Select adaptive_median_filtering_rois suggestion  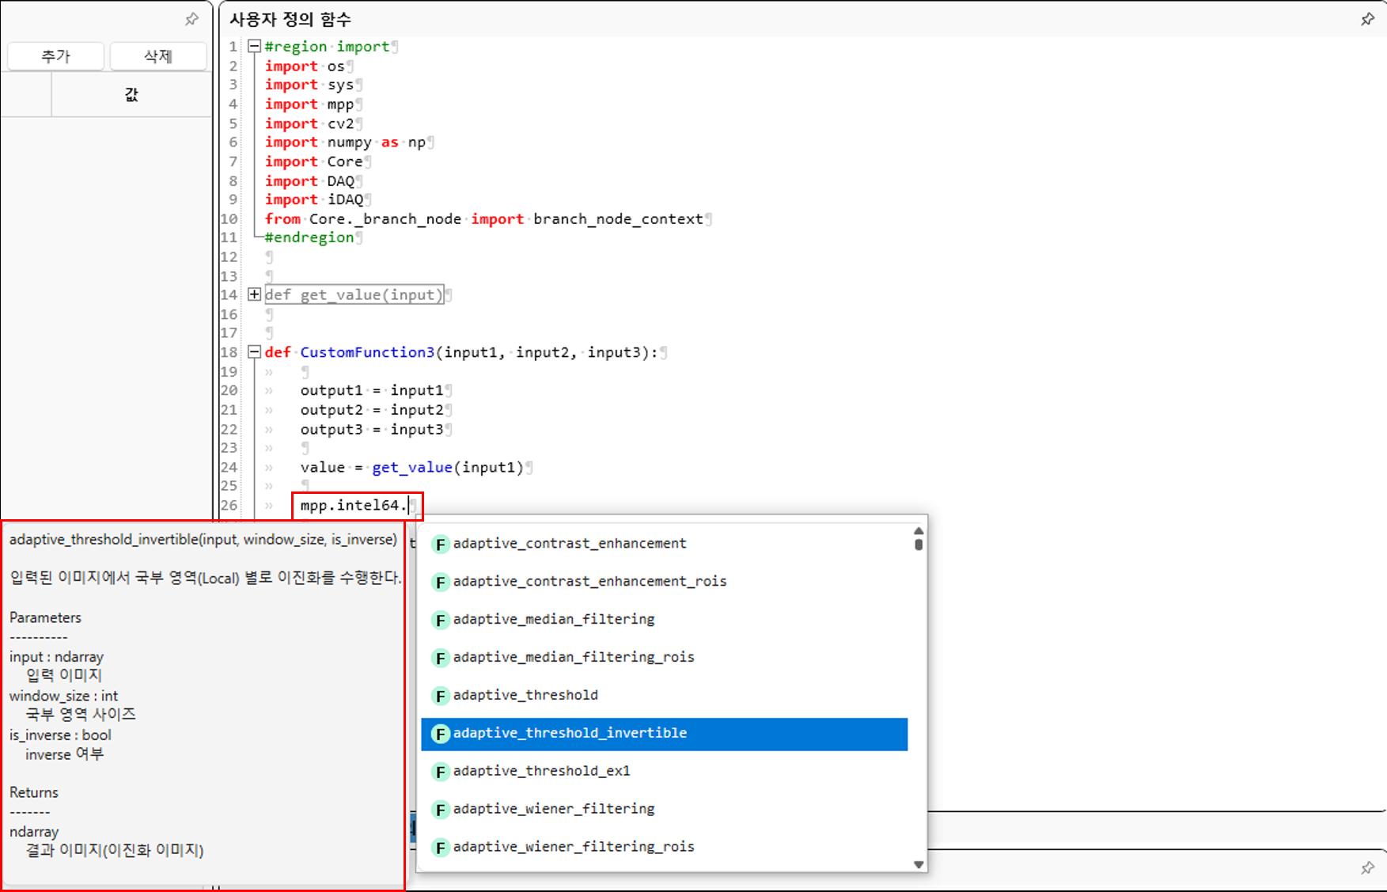[x=573, y=657]
